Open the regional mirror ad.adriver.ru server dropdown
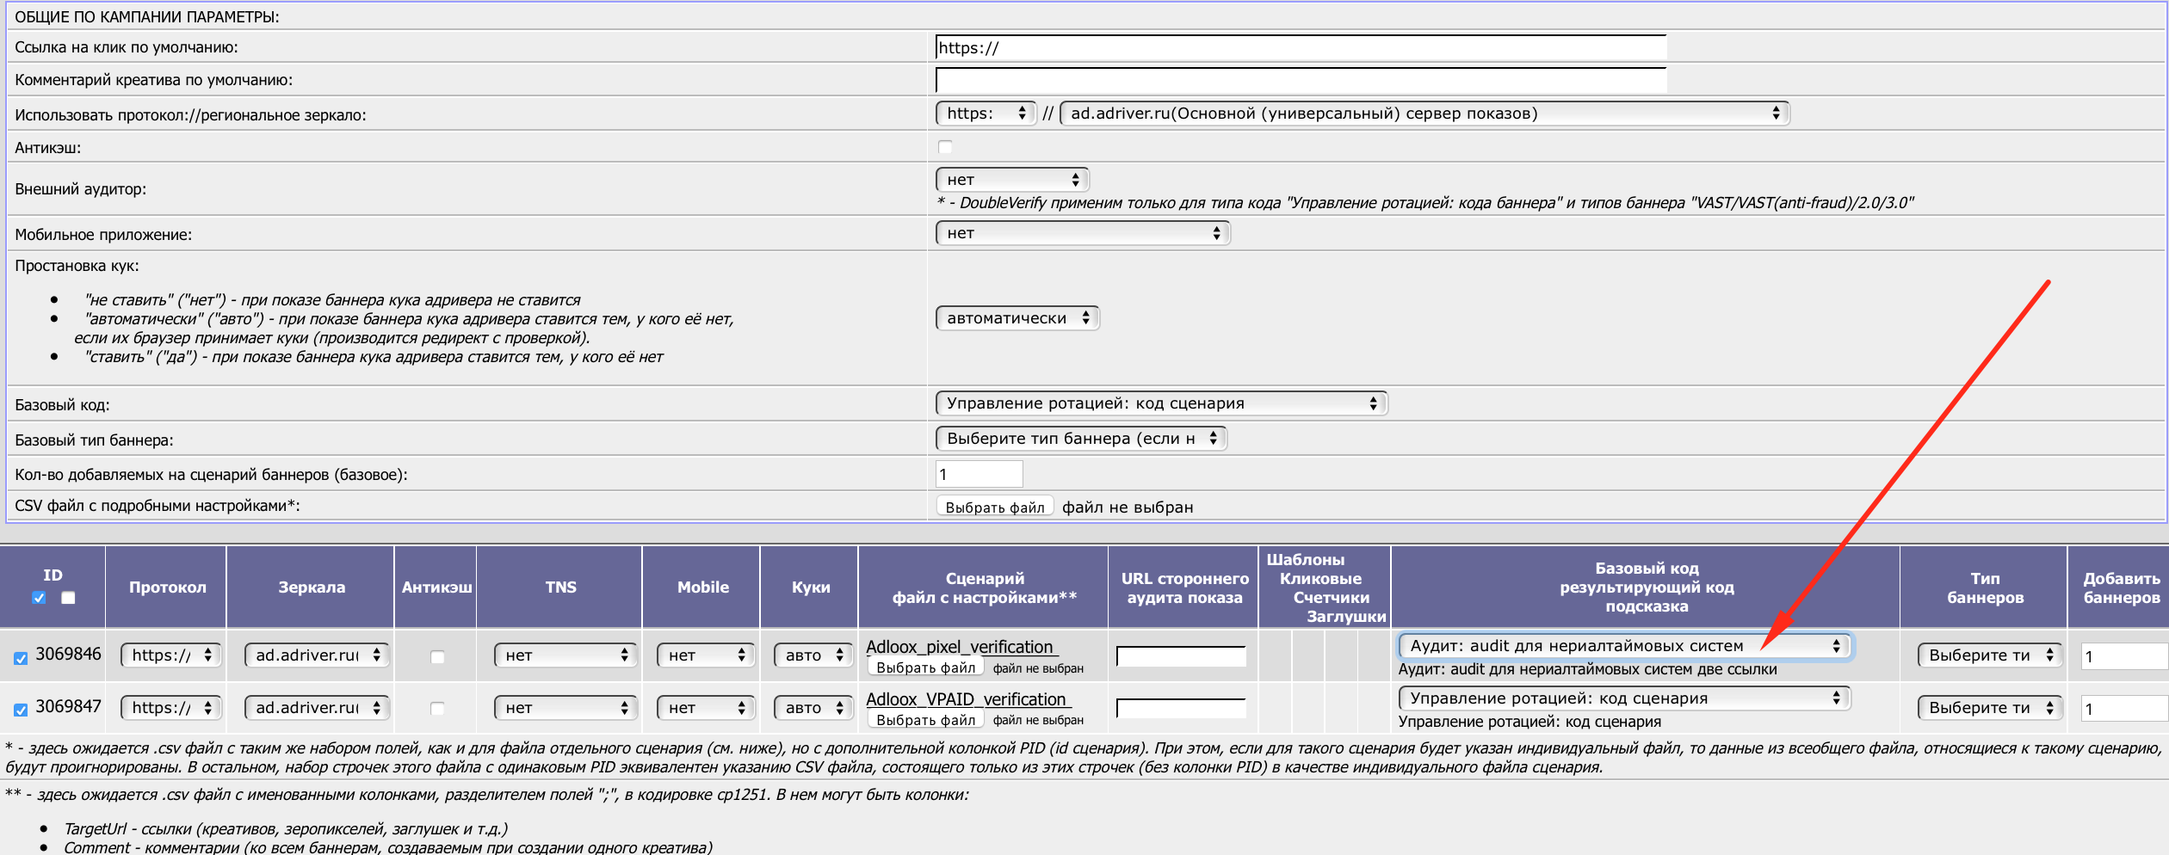2169x855 pixels. 1424,114
